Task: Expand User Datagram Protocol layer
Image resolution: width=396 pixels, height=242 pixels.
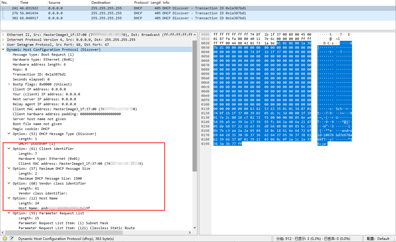Action: [x=3, y=45]
